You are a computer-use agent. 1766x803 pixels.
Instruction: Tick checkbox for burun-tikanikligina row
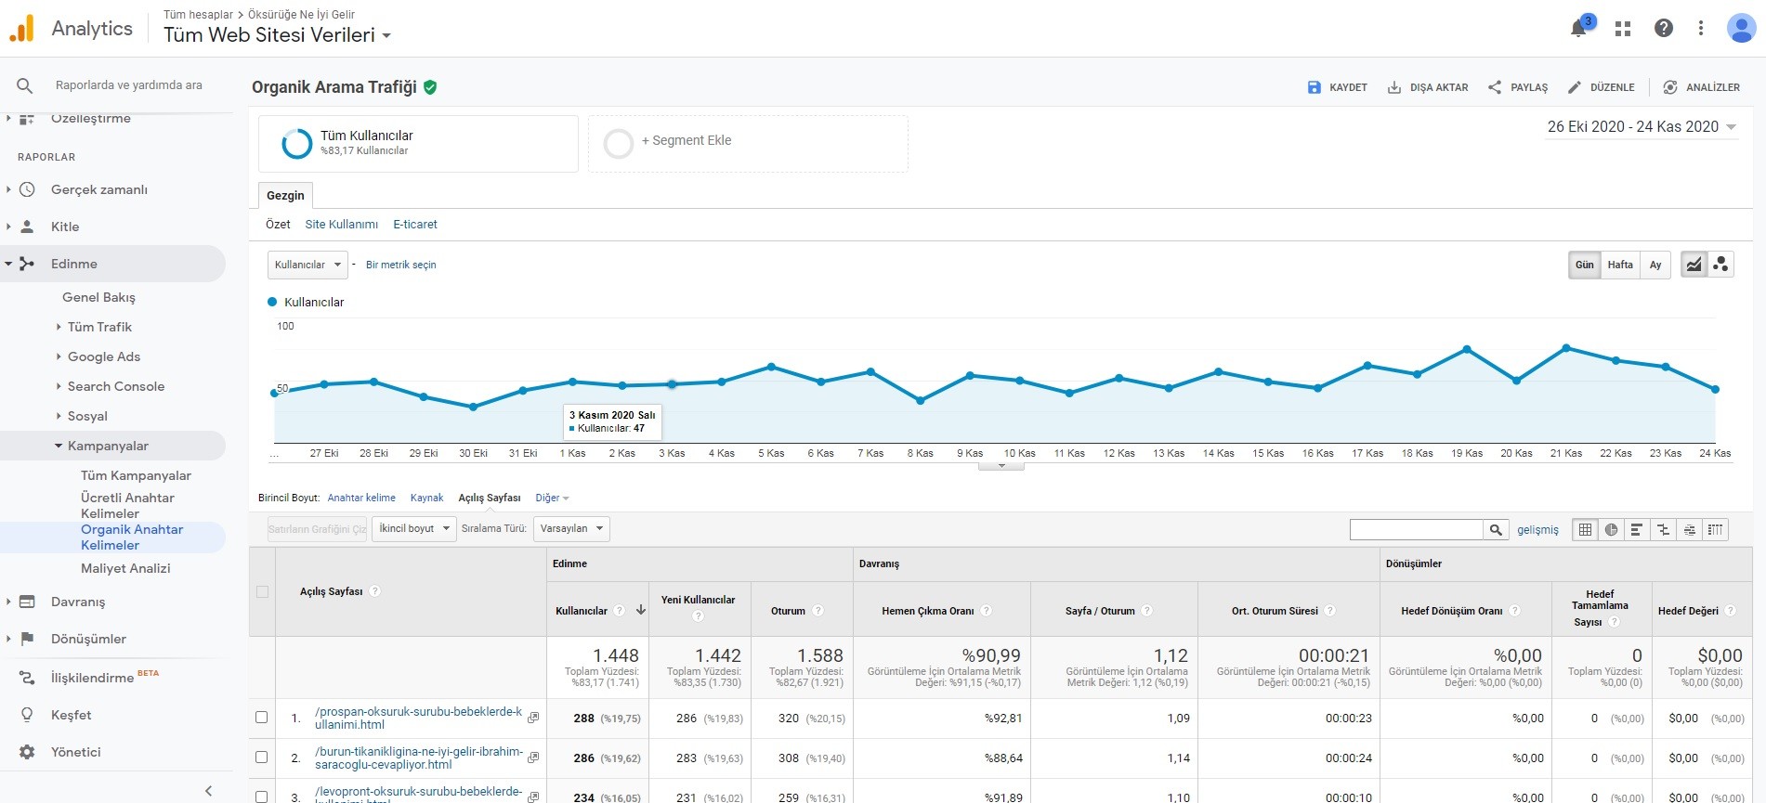(262, 758)
